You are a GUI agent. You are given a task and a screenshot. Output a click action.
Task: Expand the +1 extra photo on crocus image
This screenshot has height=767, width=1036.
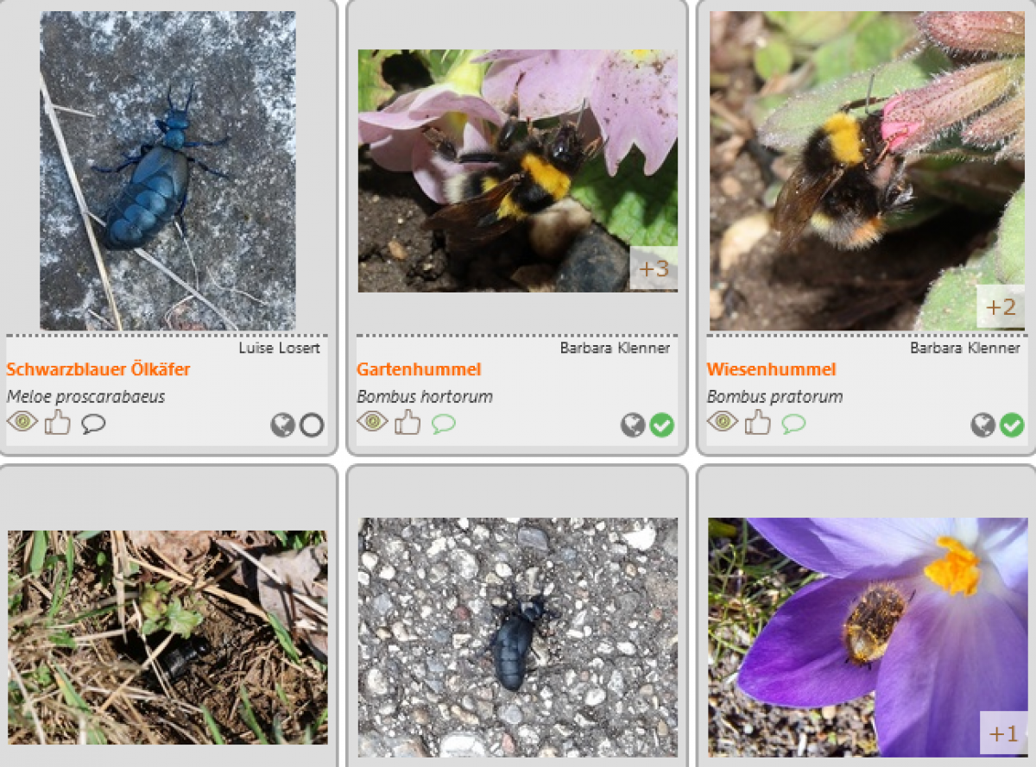tap(1003, 733)
